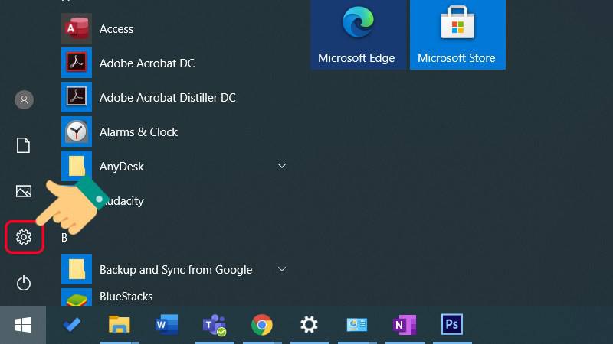
Task: Click the Power icon in Start sidebar
Action: coord(24,283)
